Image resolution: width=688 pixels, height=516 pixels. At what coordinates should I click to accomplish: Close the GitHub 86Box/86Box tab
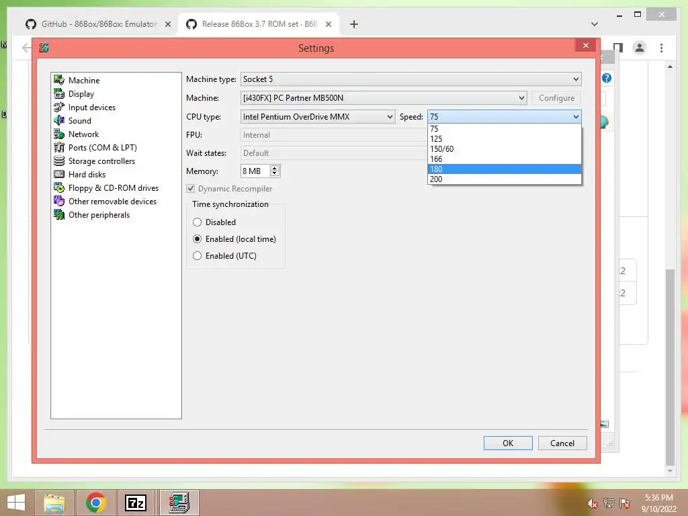(x=167, y=24)
